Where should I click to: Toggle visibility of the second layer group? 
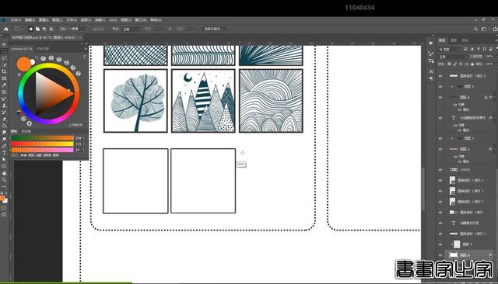point(440,86)
